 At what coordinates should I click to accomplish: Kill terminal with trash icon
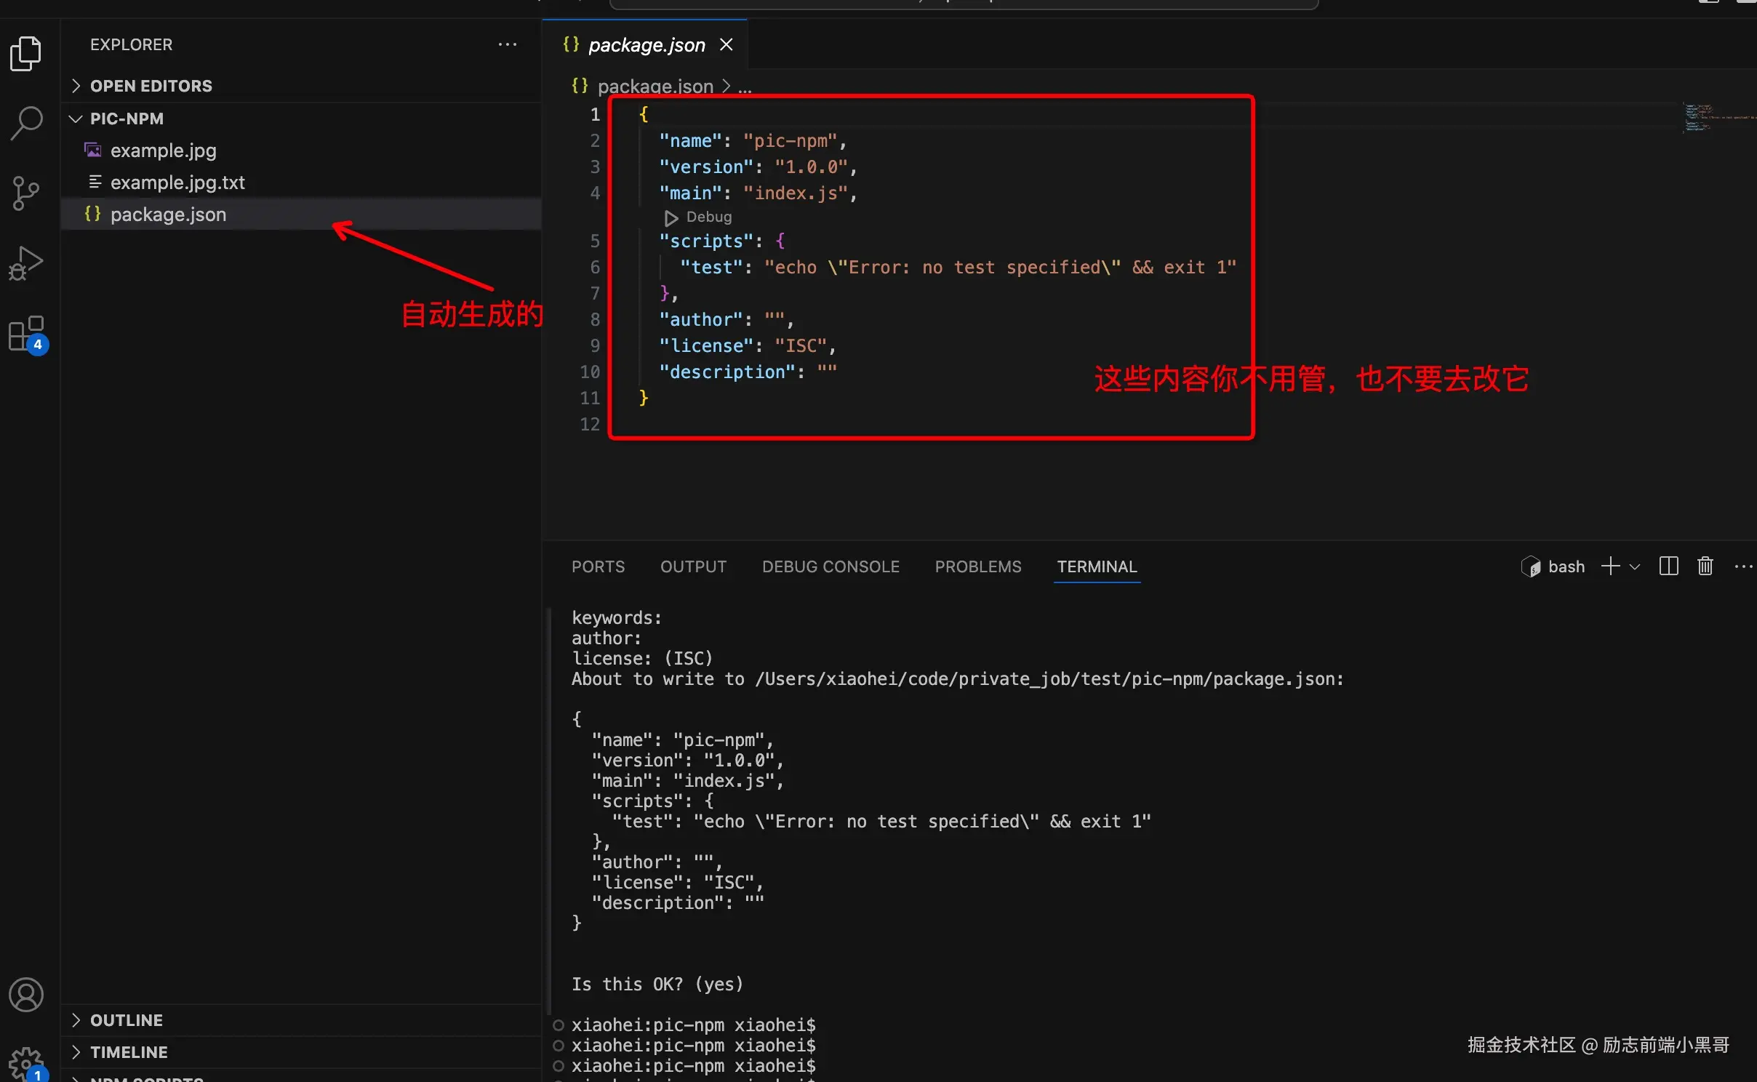coord(1705,566)
